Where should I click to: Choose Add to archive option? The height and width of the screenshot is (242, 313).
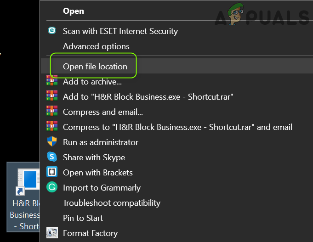tap(92, 82)
